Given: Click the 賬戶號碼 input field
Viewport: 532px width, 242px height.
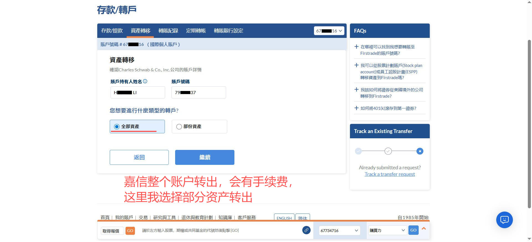Looking at the screenshot, I should 199,92.
